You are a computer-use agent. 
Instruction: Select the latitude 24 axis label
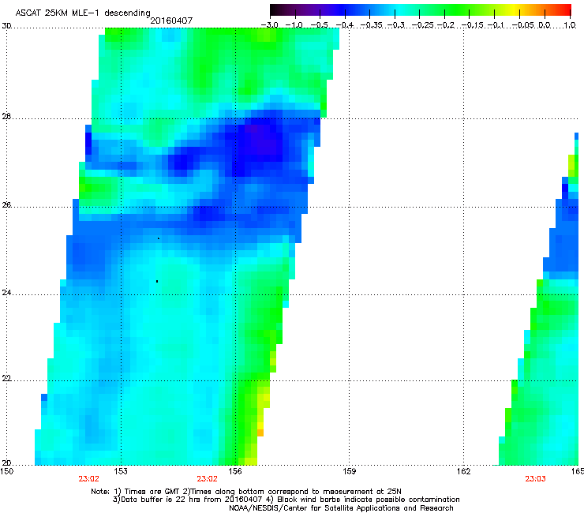(x=6, y=293)
